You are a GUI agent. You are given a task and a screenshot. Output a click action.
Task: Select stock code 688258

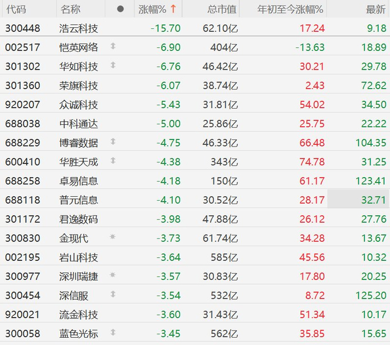click(x=23, y=181)
